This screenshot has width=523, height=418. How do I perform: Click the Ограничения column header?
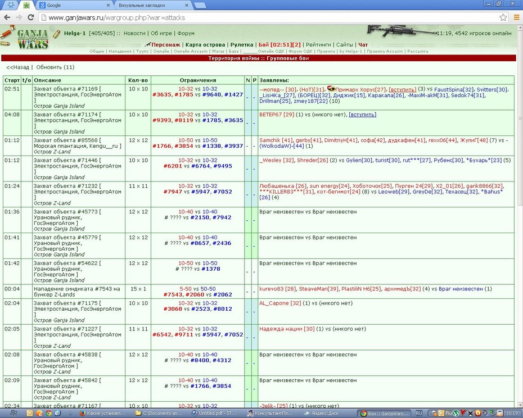coord(198,80)
